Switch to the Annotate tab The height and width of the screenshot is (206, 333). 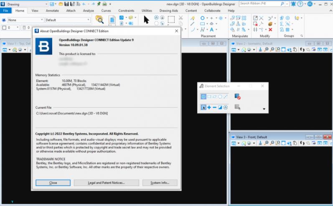pos(52,10)
